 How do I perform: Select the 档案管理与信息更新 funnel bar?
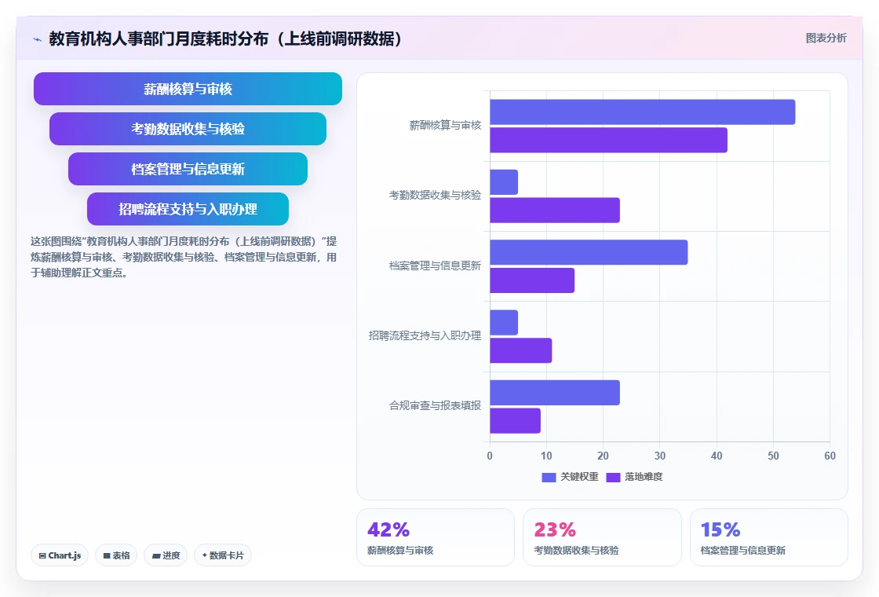(x=188, y=169)
